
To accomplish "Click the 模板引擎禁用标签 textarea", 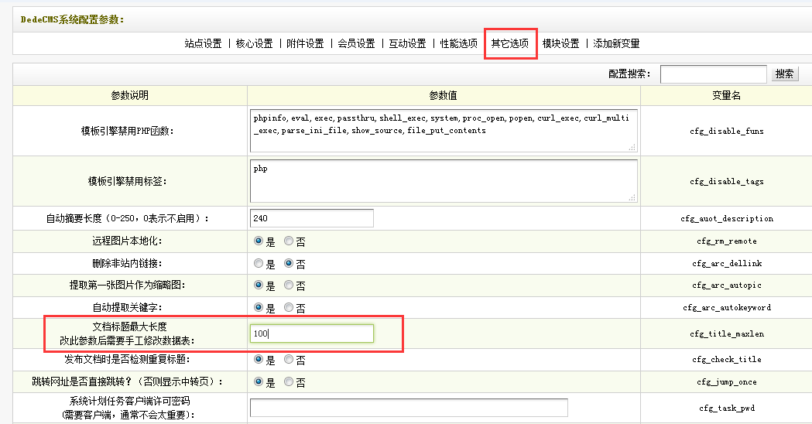I will point(443,180).
